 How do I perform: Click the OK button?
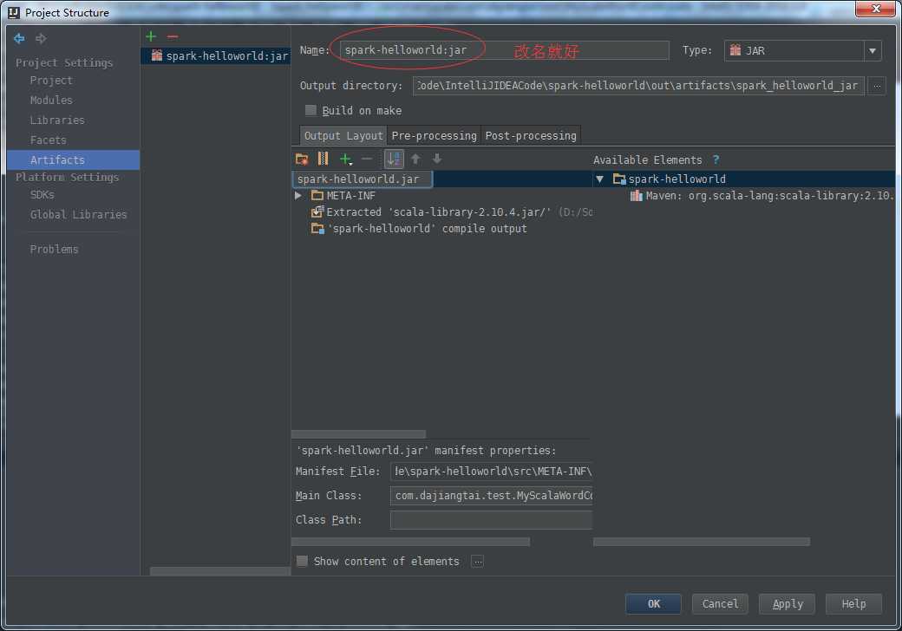point(653,603)
